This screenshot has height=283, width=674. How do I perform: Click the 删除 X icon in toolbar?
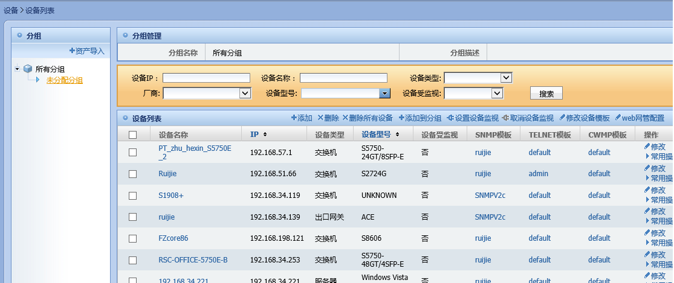coord(320,118)
